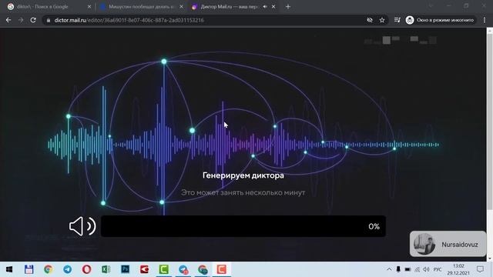Click the large speaker volume icon

tap(82, 226)
